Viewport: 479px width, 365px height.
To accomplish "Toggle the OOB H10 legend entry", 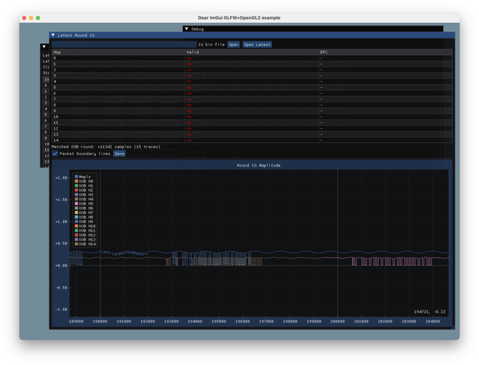I will [x=85, y=226].
